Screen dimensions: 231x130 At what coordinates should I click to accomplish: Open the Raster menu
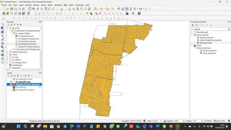pos(50,5)
